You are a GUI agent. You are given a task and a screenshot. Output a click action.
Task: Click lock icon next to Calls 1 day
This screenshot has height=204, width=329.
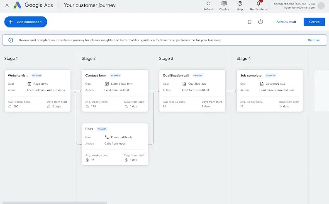[126, 160]
